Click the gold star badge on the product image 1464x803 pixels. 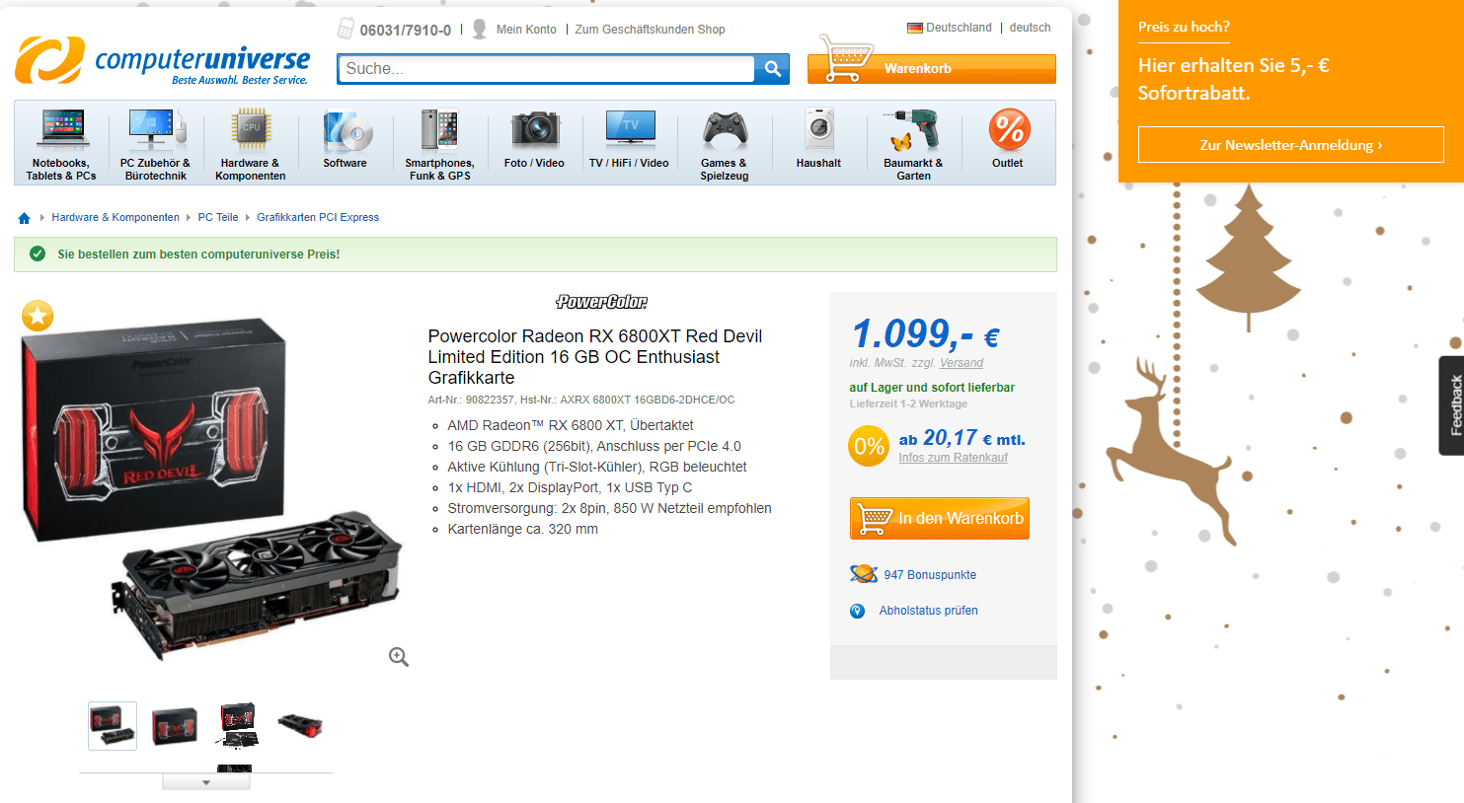pos(38,316)
